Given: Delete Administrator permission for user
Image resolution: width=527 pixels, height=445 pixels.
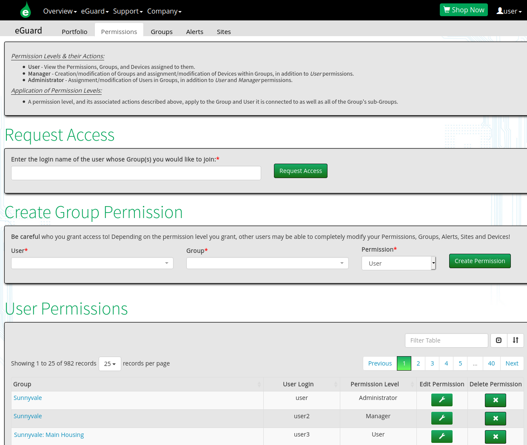Looking at the screenshot, I should (495, 400).
